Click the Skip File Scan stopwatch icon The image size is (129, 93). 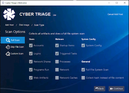click(8, 47)
